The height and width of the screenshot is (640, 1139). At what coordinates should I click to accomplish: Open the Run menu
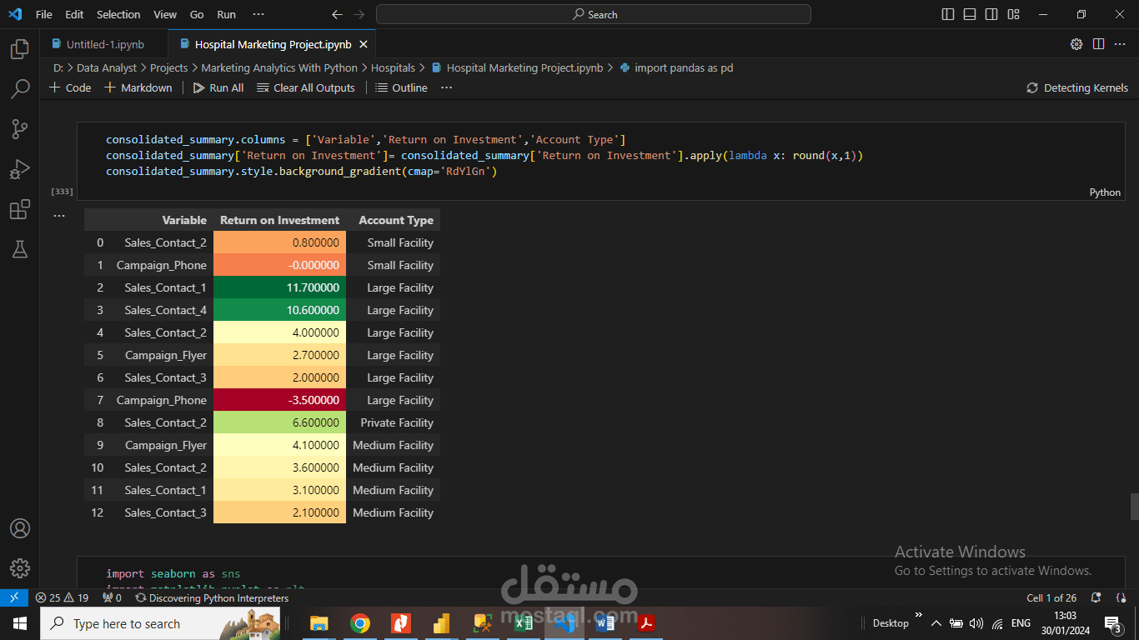point(226,14)
